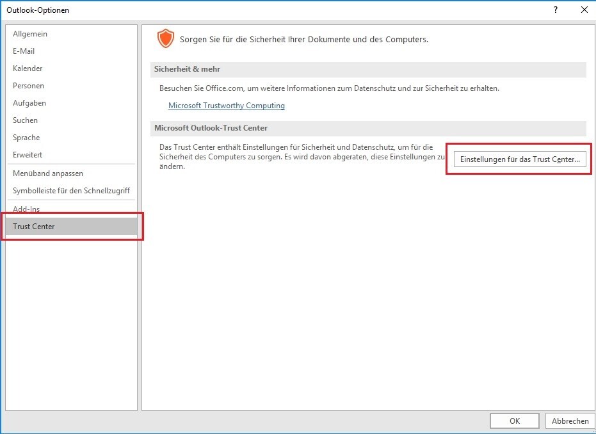Click the paragraph beginning 'Das Trust Center enthält'

pyautogui.click(x=302, y=157)
